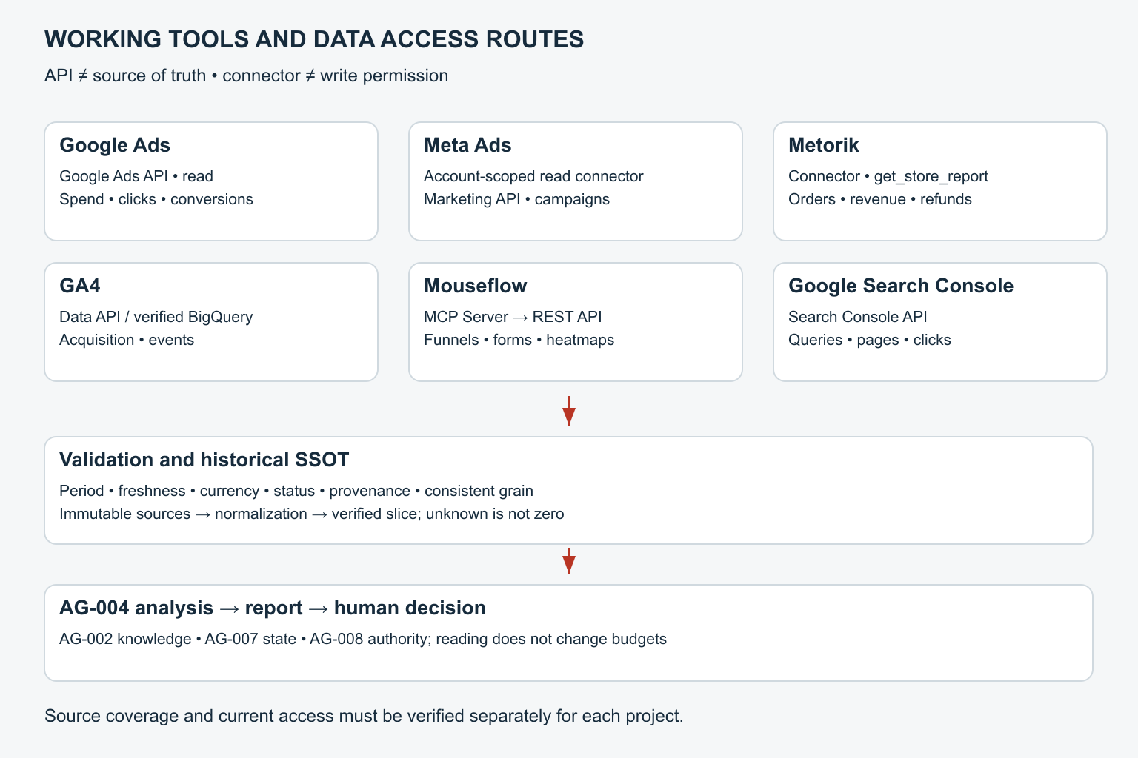The width and height of the screenshot is (1138, 758).
Task: Click the line starting "AG-002 knowledge • AG-007 state"
Action: (363, 639)
